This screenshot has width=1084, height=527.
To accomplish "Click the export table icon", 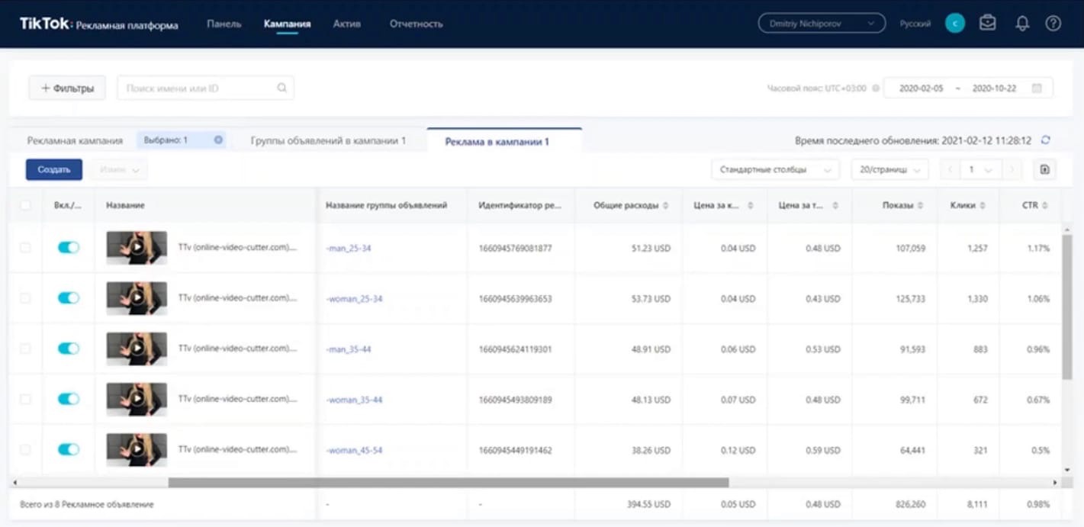I will [1044, 169].
